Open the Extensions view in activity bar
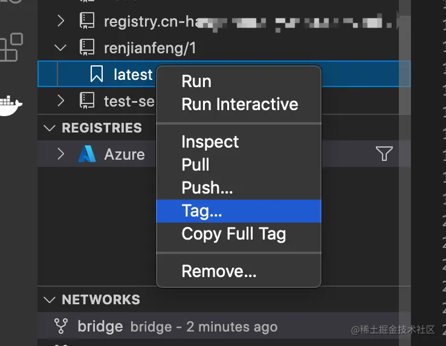Image resolution: width=446 pixels, height=346 pixels. tap(11, 47)
